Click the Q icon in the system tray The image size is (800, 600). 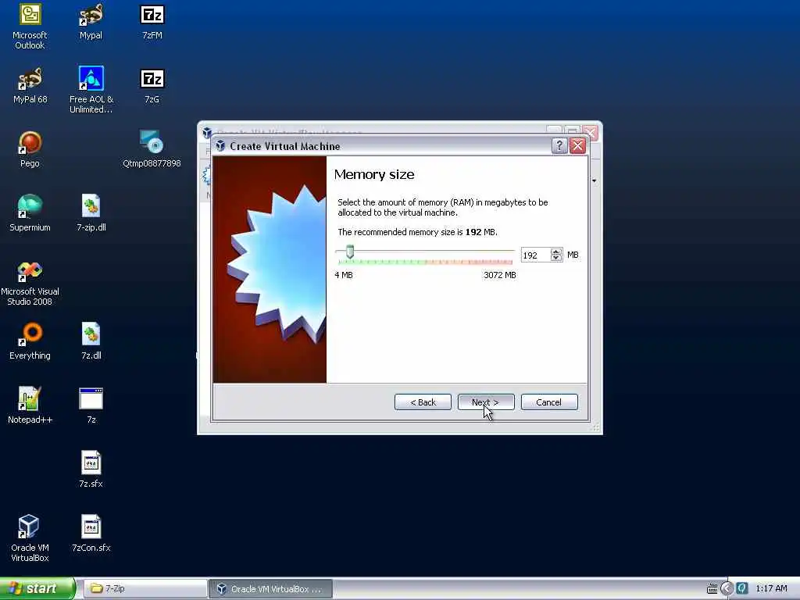742,589
